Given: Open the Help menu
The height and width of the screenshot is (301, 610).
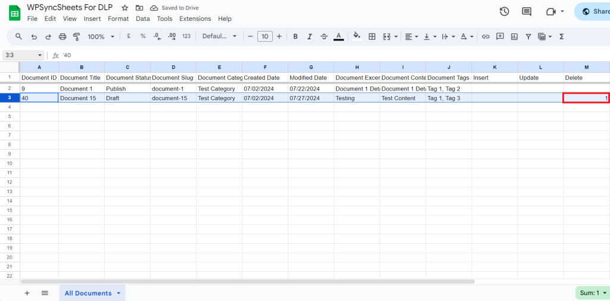Looking at the screenshot, I should click(x=225, y=18).
